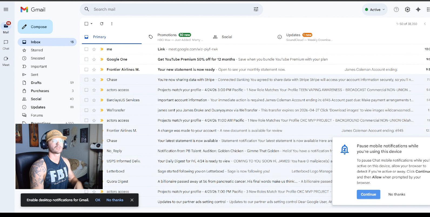
Task: Launch the Gemini sparkle icon
Action: point(418,9)
